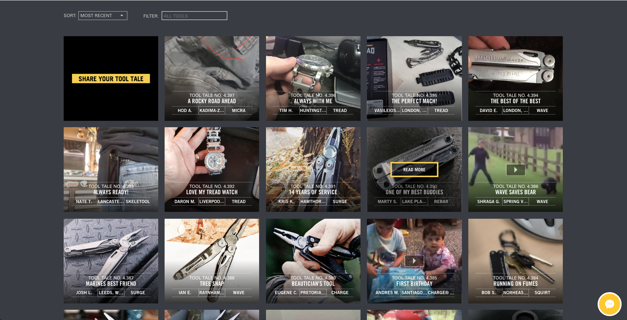Select MICRA tool tag
The height and width of the screenshot is (320, 627).
click(239, 111)
